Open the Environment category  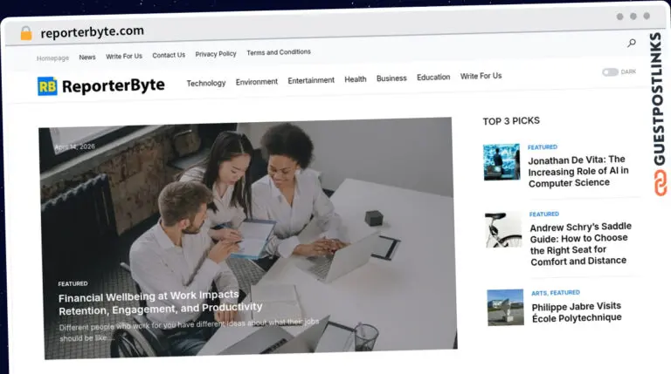(x=256, y=82)
